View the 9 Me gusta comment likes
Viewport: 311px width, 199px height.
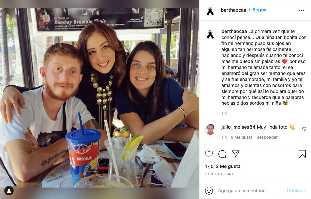[242, 137]
